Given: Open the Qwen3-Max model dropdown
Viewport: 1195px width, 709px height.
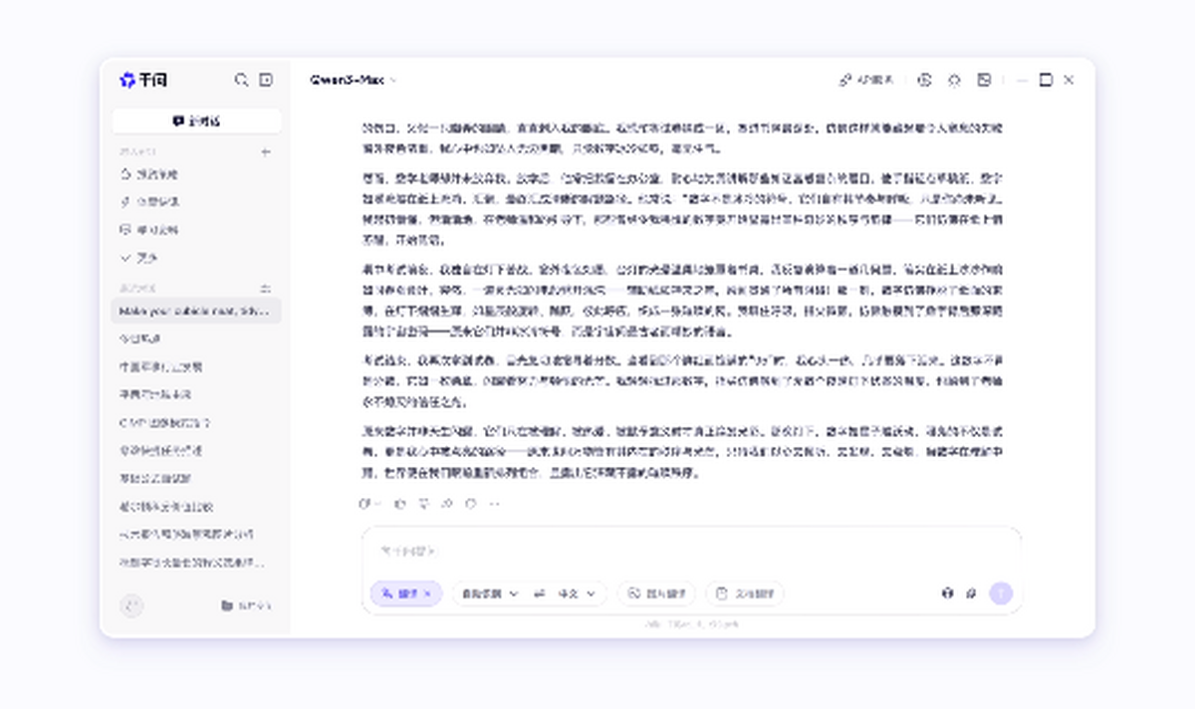Looking at the screenshot, I should tap(353, 80).
